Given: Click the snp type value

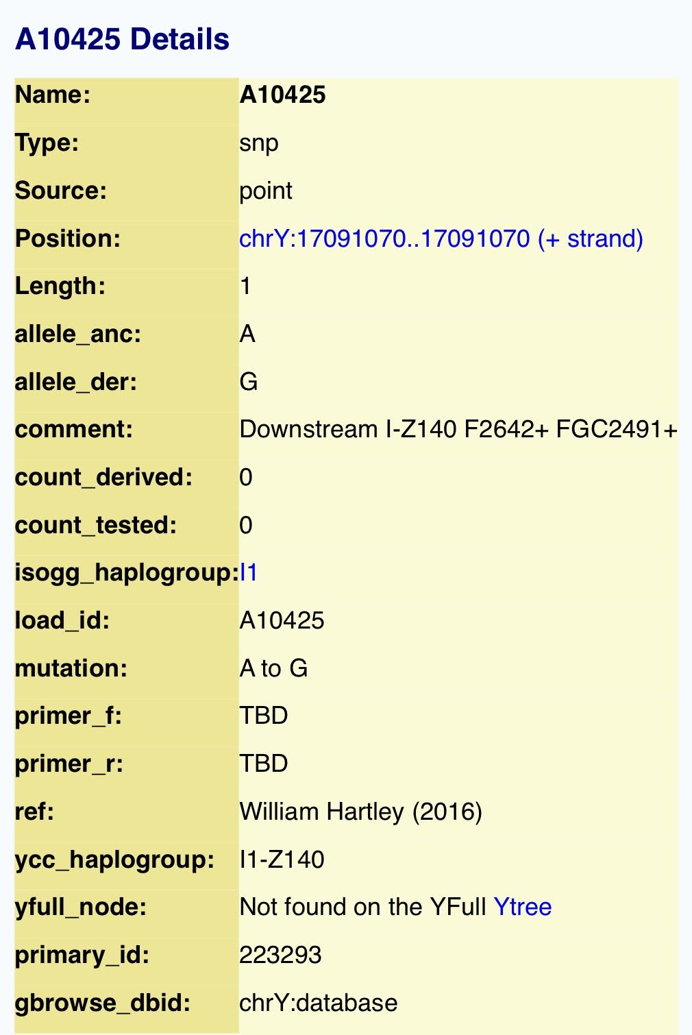Looking at the screenshot, I should [259, 143].
